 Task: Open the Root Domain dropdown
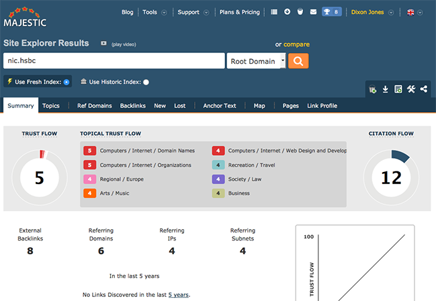pos(256,61)
